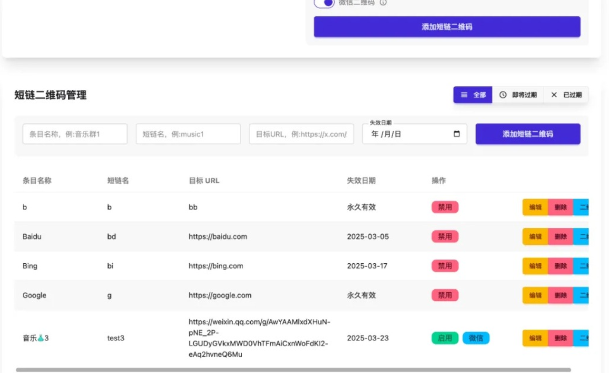Click the top 添加短链二维码 button
Screen dimensions: 609x373
point(447,27)
